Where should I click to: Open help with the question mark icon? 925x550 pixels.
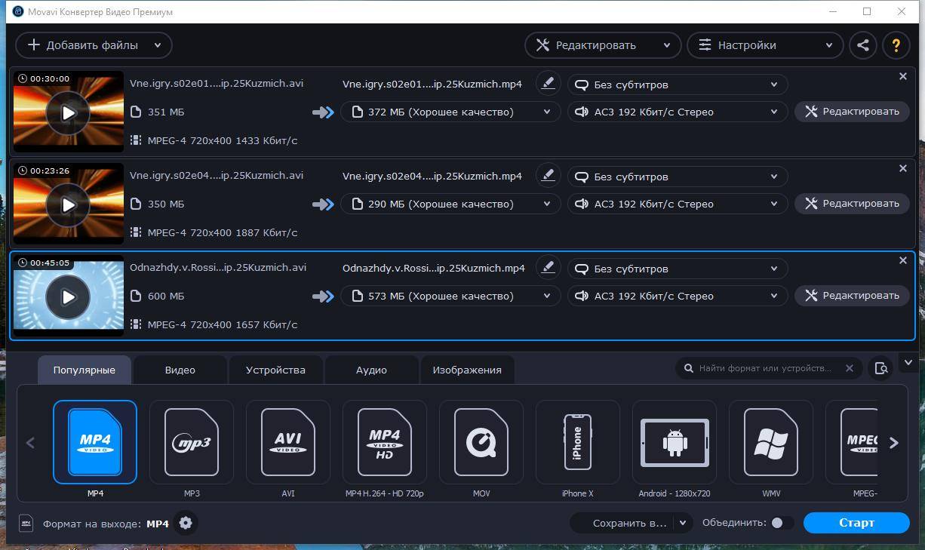896,45
